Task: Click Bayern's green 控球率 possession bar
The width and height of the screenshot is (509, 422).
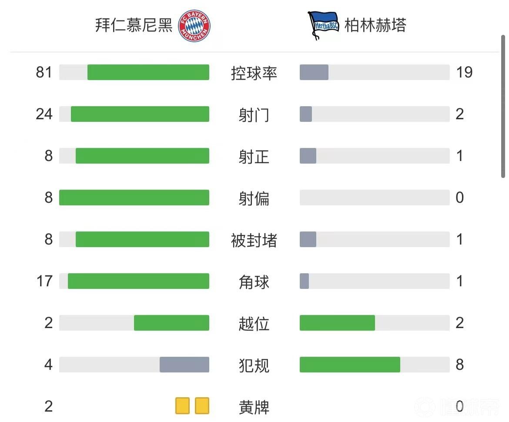Action: (148, 72)
